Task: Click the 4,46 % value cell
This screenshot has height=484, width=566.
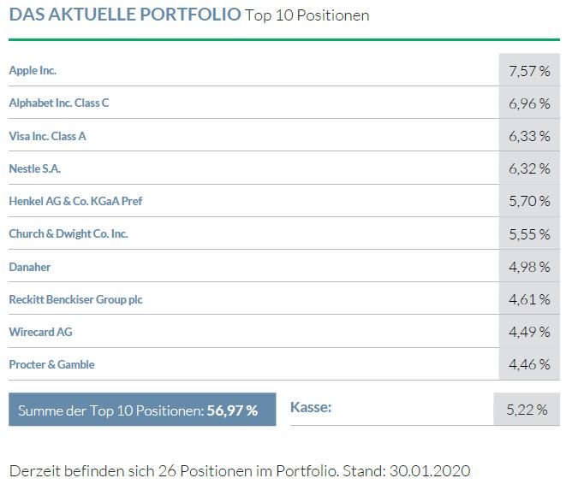Action: 528,364
